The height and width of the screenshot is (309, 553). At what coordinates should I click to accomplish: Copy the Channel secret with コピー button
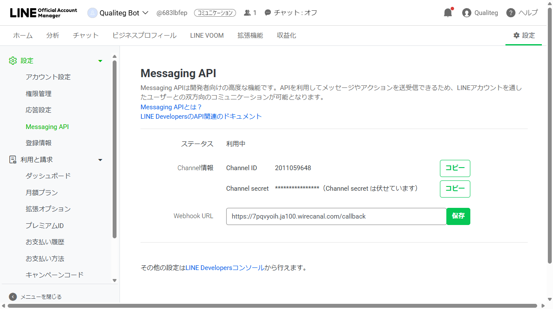455,189
